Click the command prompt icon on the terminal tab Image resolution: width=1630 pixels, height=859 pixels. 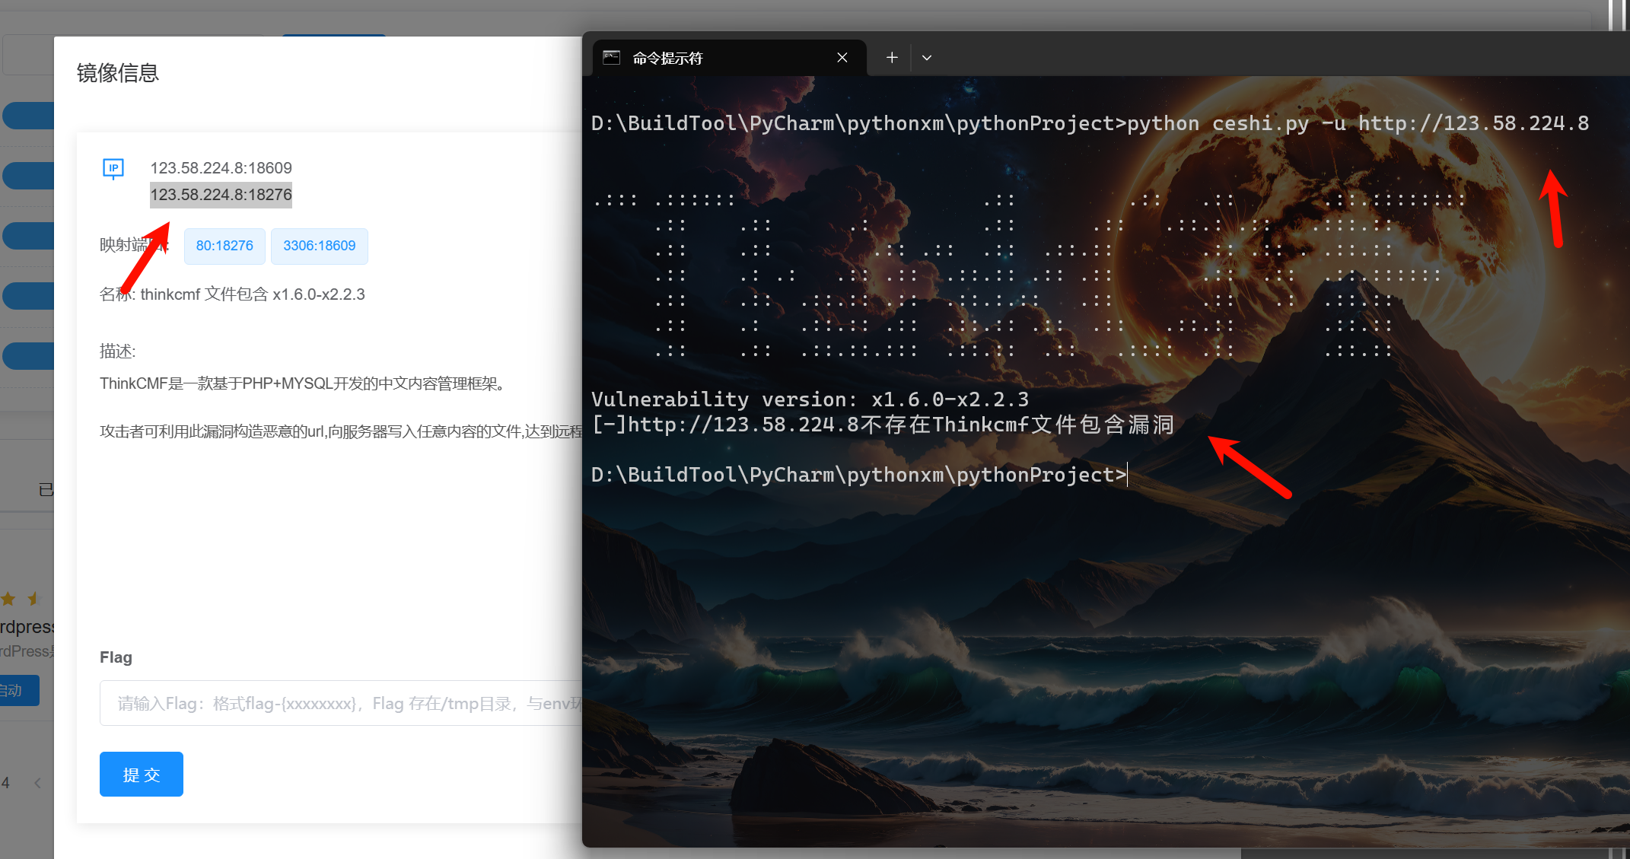tap(611, 57)
